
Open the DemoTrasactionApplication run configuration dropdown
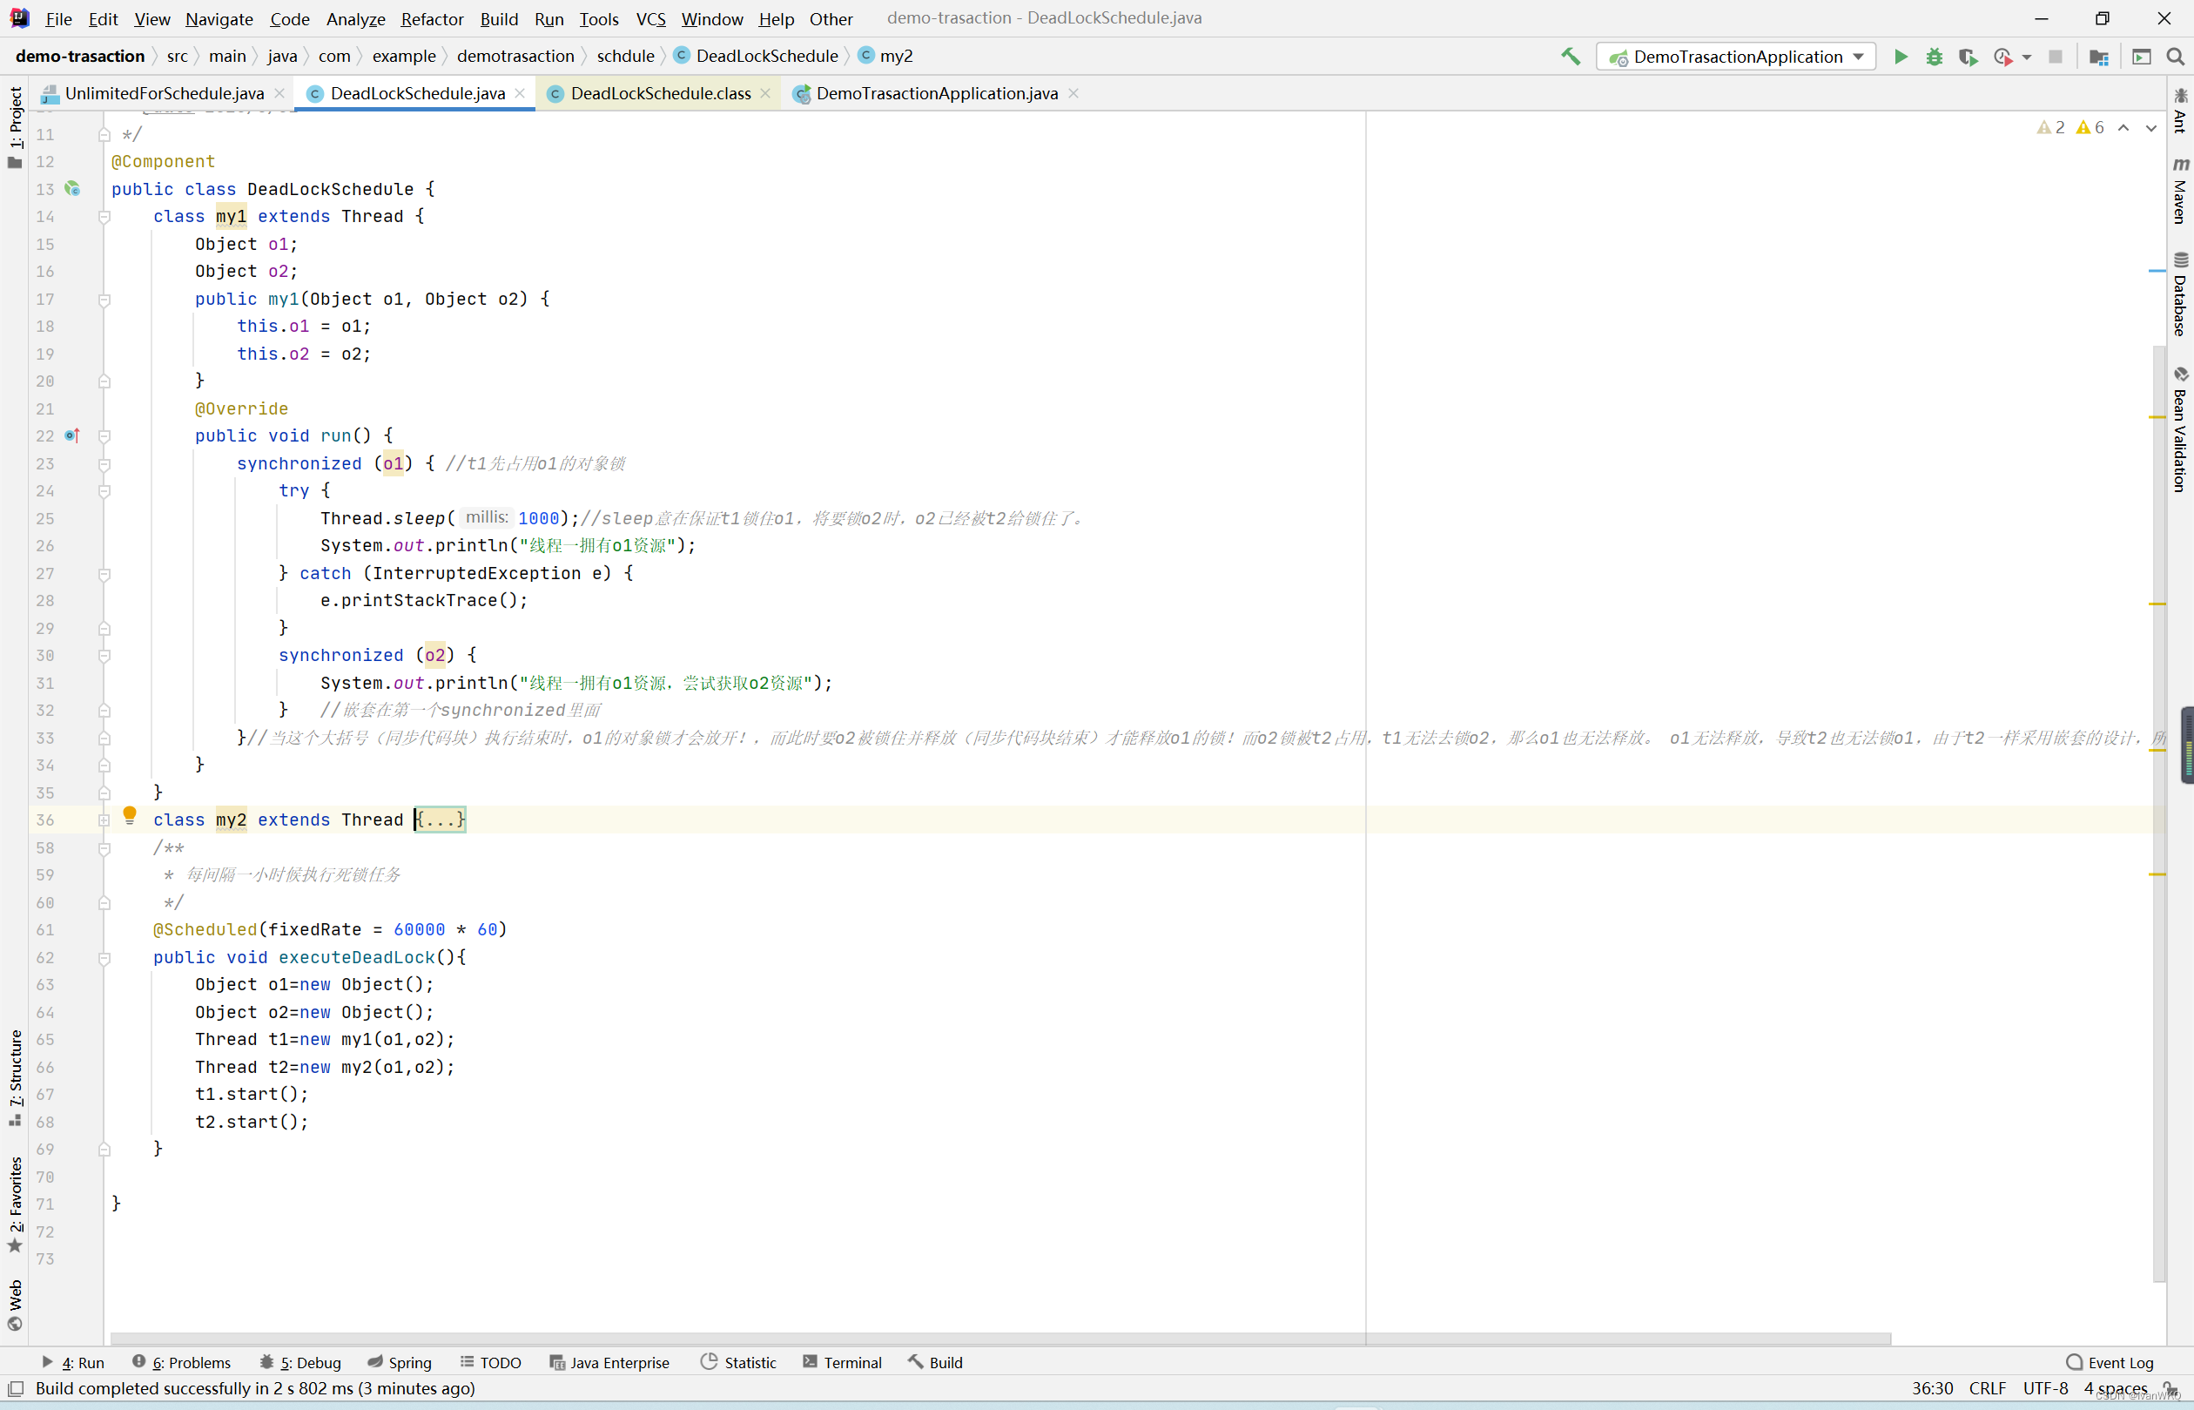(x=1735, y=57)
